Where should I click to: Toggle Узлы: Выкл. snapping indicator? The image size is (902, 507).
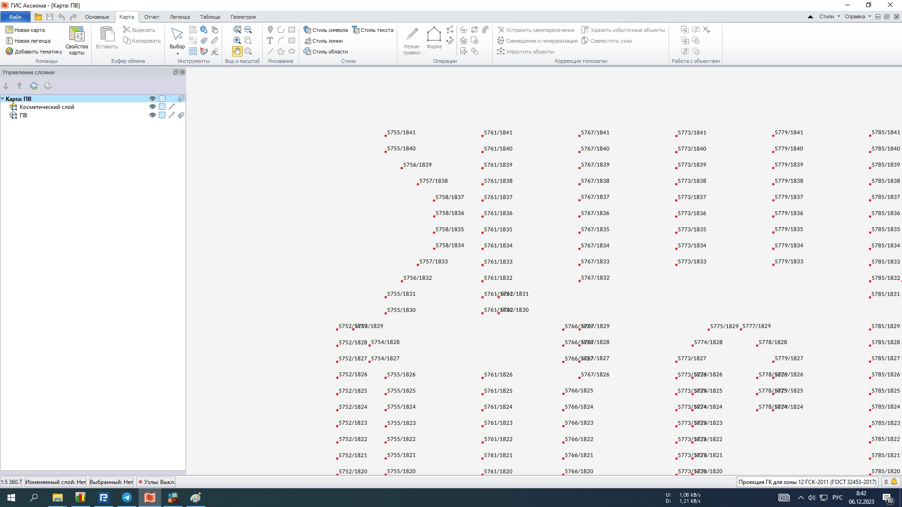point(157,482)
